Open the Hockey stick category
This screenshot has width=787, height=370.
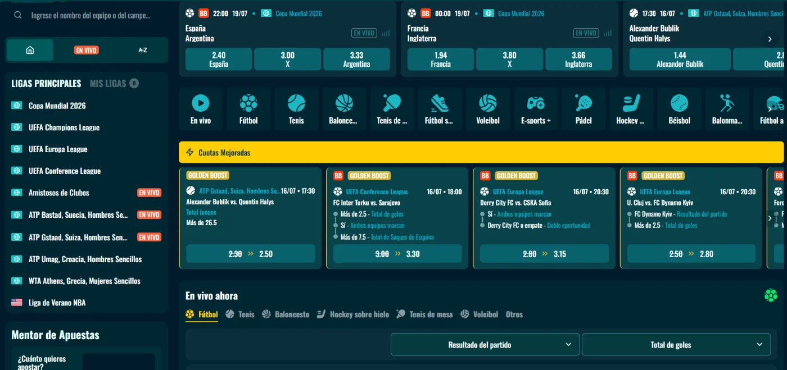631,109
